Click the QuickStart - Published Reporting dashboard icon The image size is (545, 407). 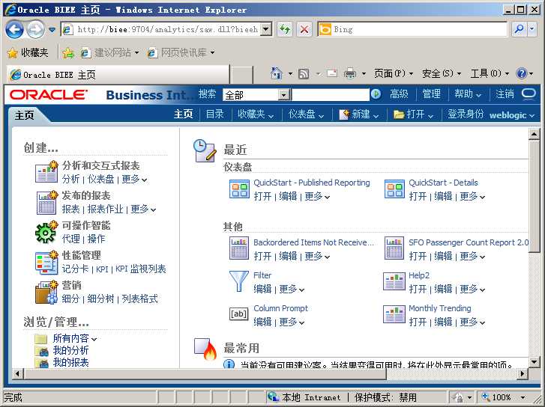coord(239,189)
